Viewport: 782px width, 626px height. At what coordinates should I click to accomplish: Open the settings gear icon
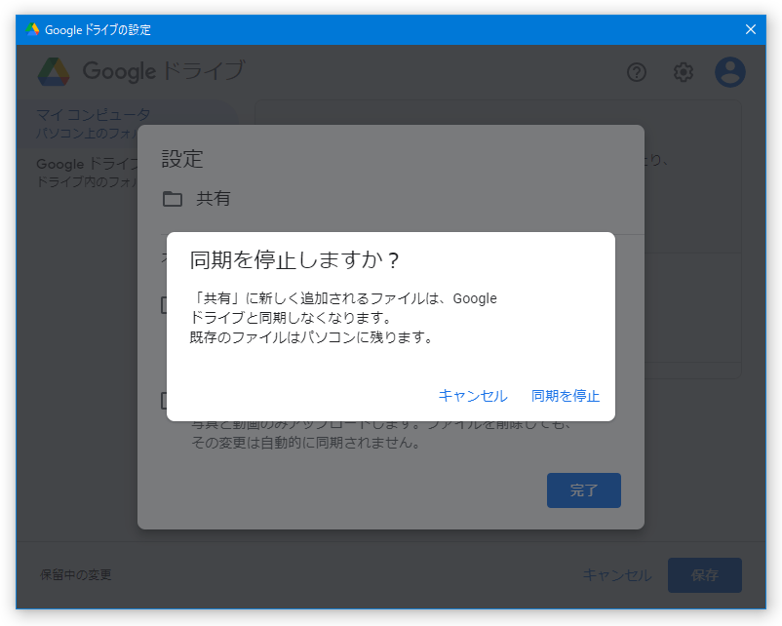[x=684, y=72]
